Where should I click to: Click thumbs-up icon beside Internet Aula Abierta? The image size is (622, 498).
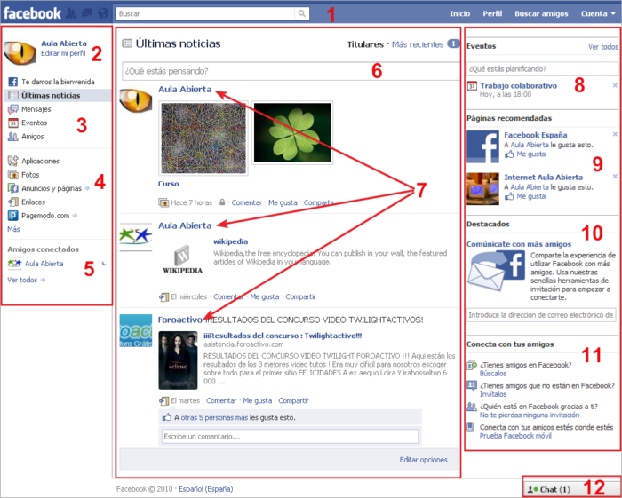509,196
